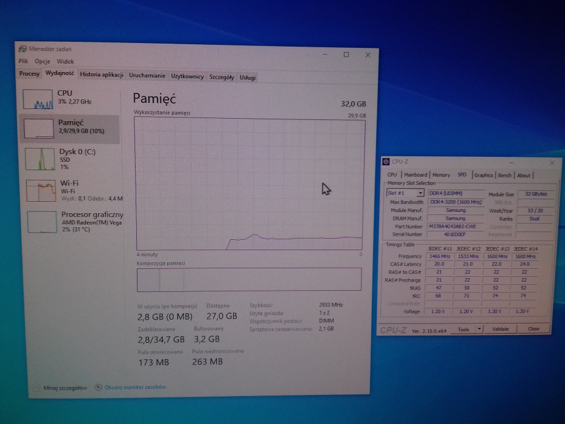The image size is (565, 424).
Task: Click the Validate button in CPU-Z
Action: tap(500, 329)
